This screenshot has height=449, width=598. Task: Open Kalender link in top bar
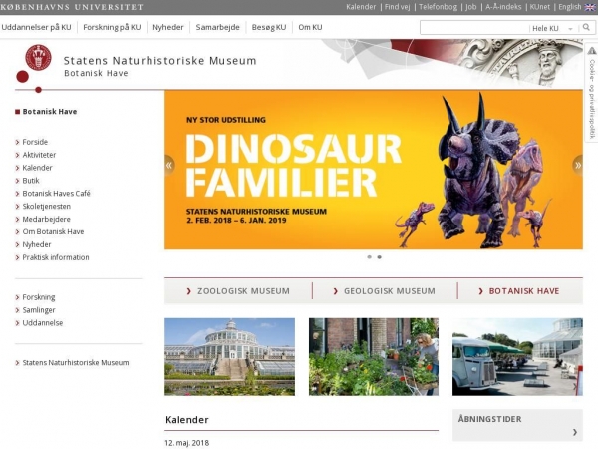[361, 7]
